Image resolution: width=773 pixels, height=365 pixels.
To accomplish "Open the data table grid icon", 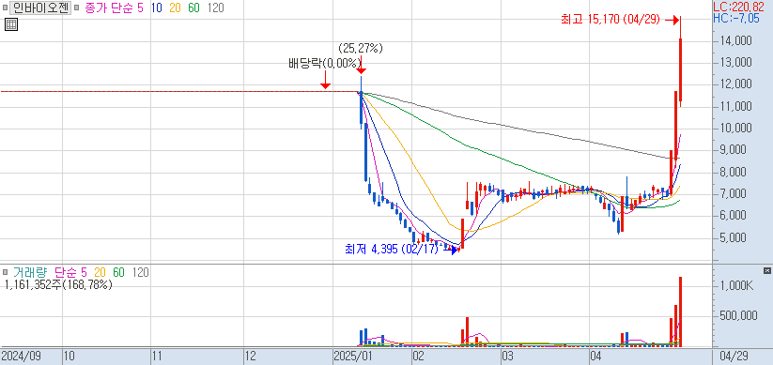I will click(11, 24).
